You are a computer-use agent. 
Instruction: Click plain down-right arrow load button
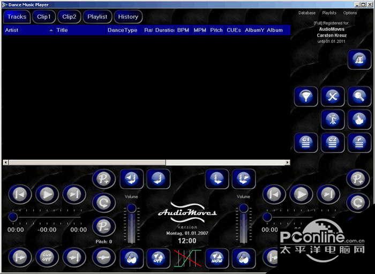[216, 179]
